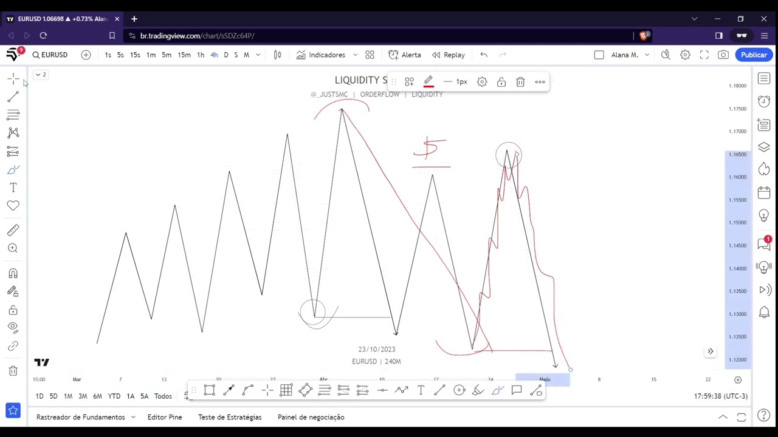Remove drawings with the trash icon in sidebar

(x=13, y=371)
